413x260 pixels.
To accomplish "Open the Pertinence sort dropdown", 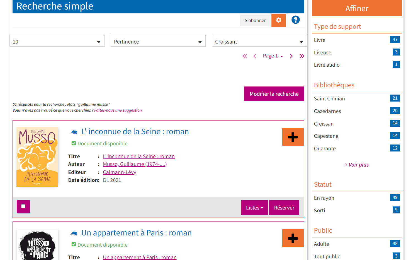I will pyautogui.click(x=158, y=41).
